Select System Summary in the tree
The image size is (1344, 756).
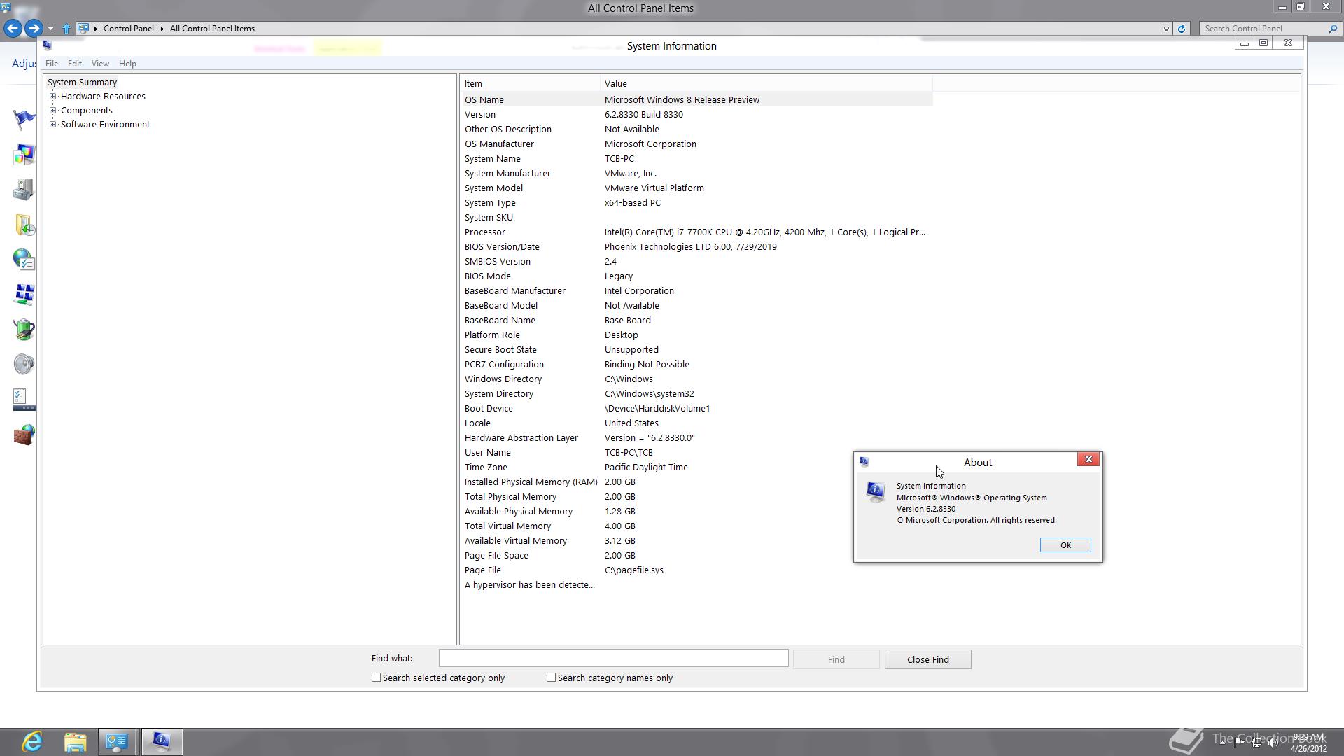[82, 83]
